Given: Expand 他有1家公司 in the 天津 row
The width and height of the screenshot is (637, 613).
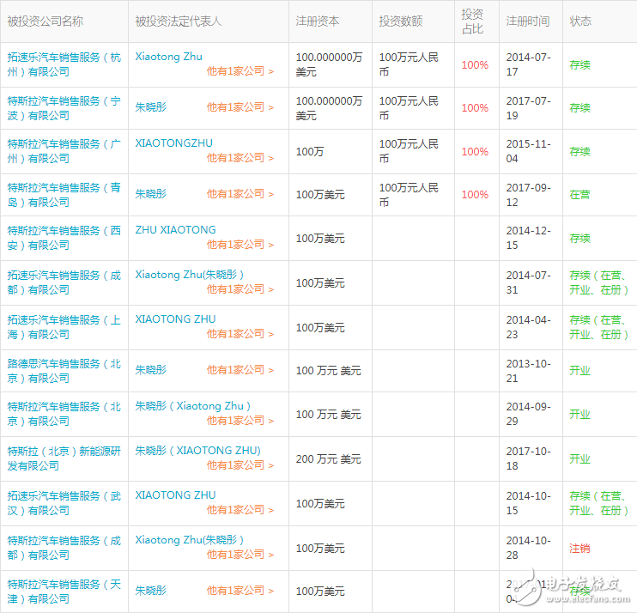Looking at the screenshot, I should [240, 591].
